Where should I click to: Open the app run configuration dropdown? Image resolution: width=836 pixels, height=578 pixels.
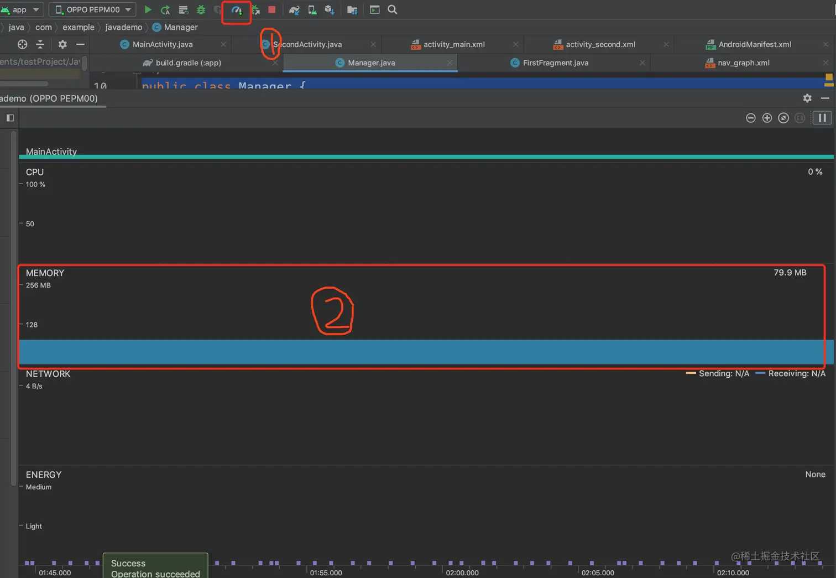pos(21,9)
